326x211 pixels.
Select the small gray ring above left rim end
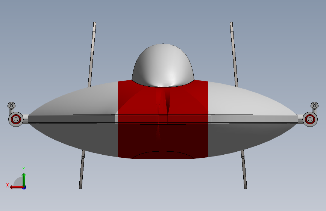(x=11, y=106)
